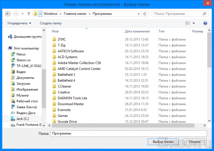
Task: Open Яндекс.Диск in the sidebar
Action: coord(25,113)
